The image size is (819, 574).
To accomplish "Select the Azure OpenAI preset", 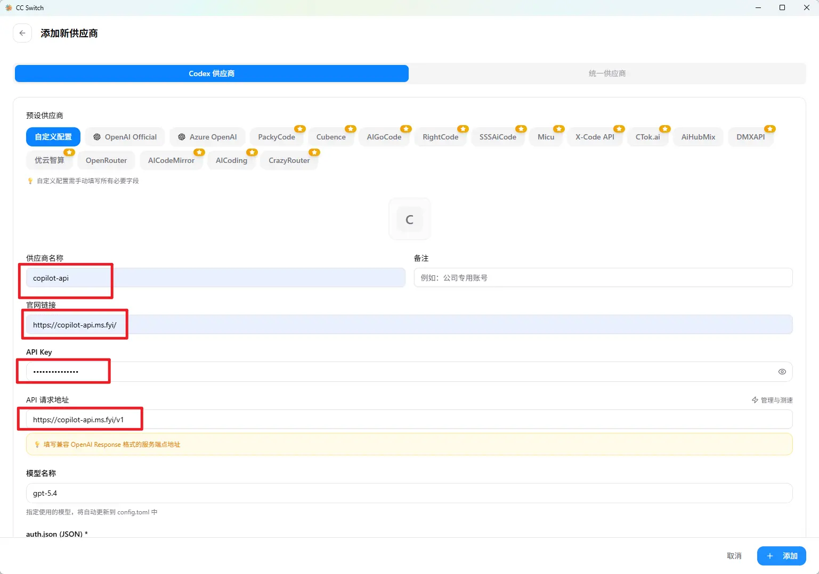I will (x=207, y=137).
